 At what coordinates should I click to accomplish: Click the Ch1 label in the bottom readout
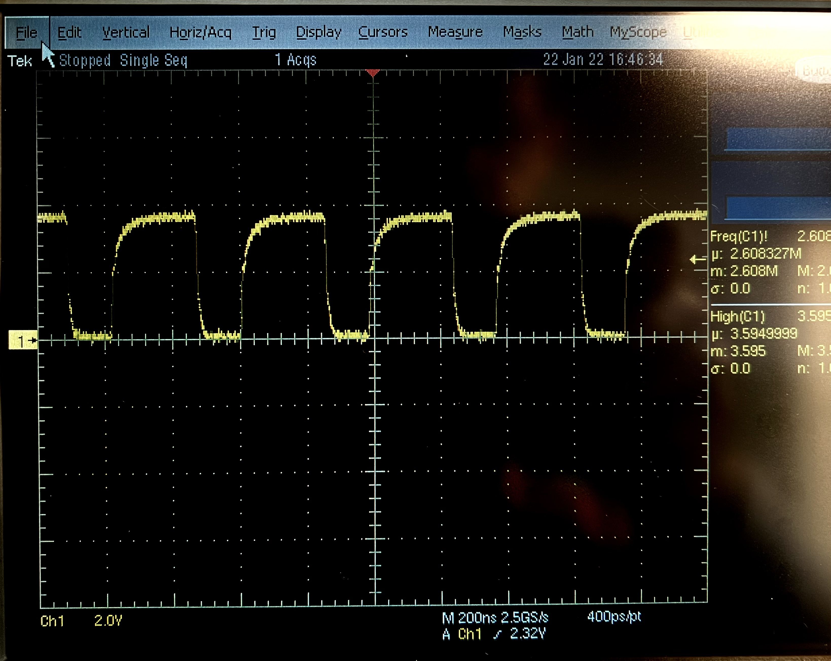tap(52, 621)
